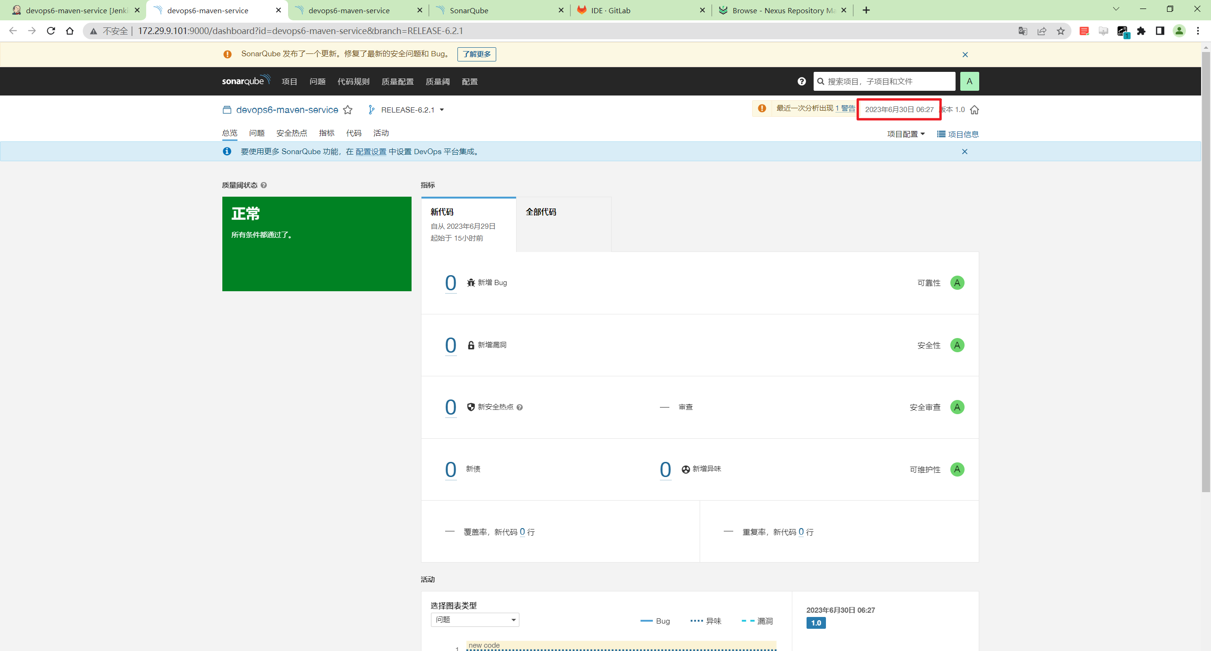The image size is (1211, 651).
Task: Open the 配置设置 link in info banner
Action: click(x=370, y=152)
